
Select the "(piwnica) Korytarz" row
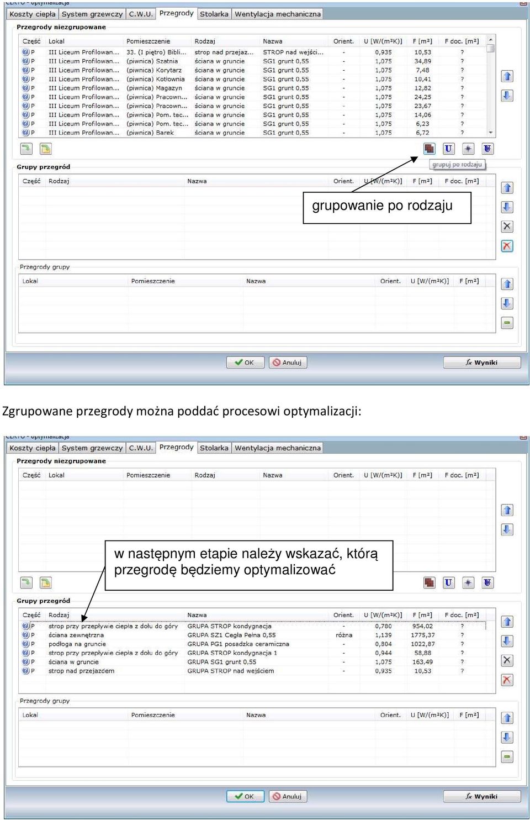pyautogui.click(x=254, y=70)
